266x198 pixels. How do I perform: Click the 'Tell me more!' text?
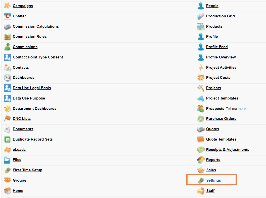236,109
